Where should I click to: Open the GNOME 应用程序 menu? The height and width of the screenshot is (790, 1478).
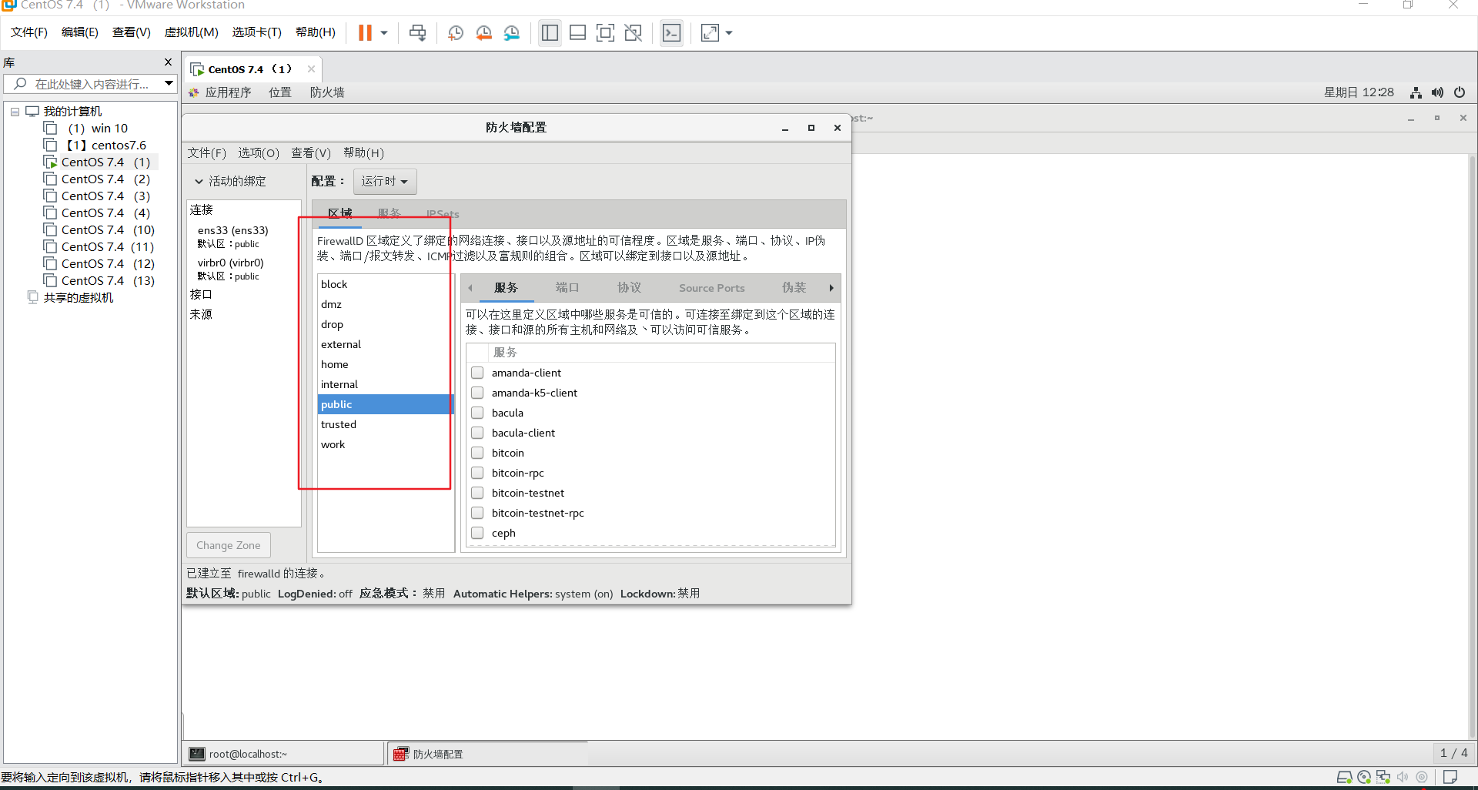tap(228, 92)
